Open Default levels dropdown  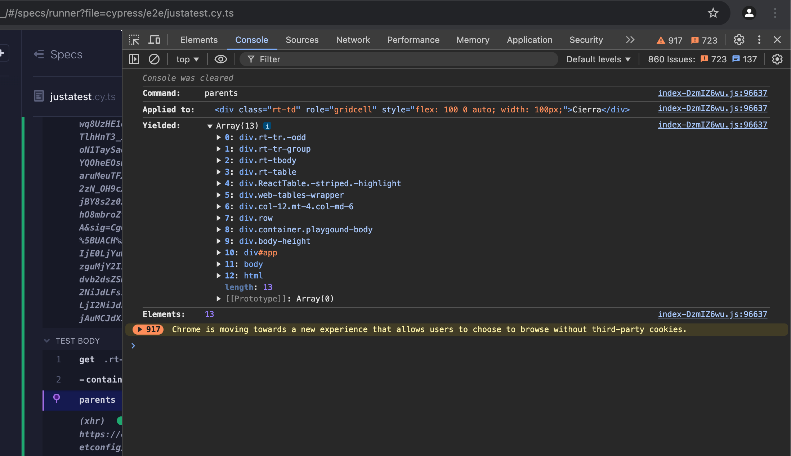coord(598,59)
